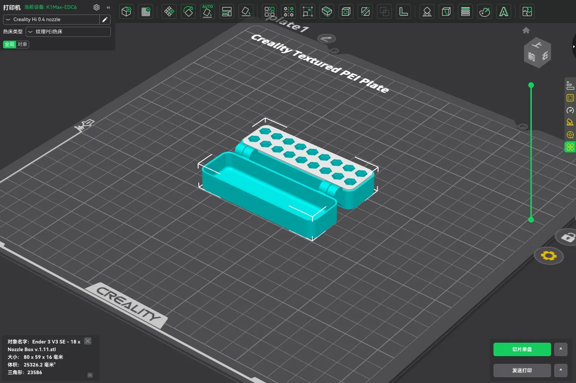The height and width of the screenshot is (383, 576).
Task: Click the overlapping squares boolean icon
Action: point(384,12)
